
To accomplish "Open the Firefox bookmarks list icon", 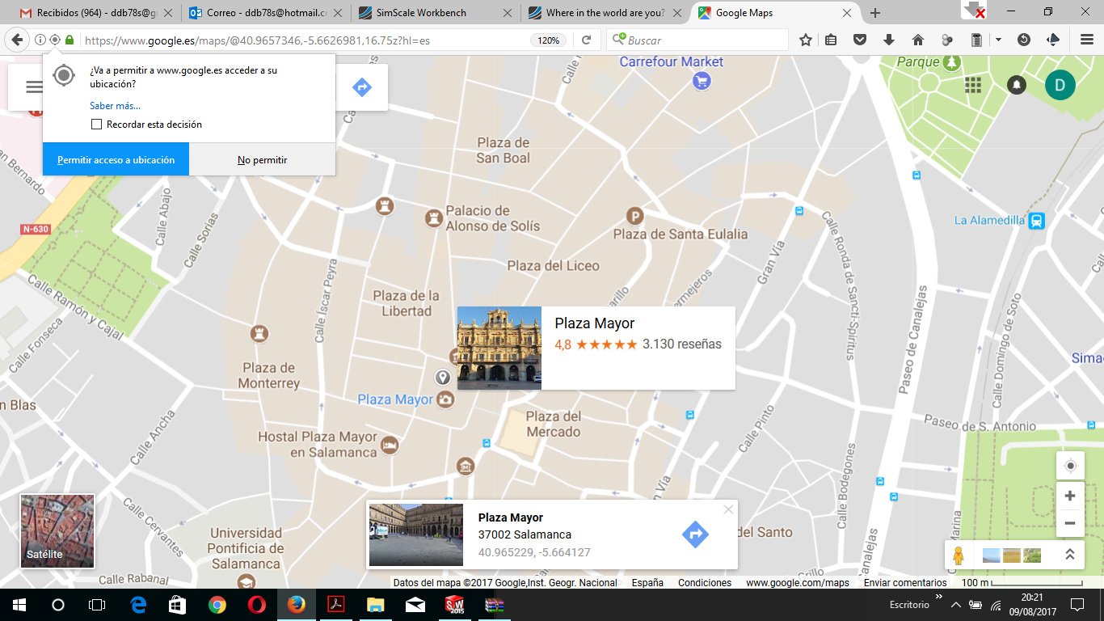I will tap(831, 40).
